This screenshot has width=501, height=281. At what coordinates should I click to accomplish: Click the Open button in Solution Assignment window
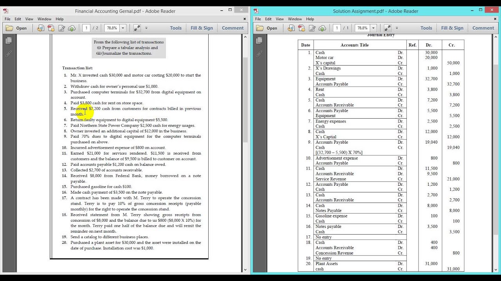267,28
